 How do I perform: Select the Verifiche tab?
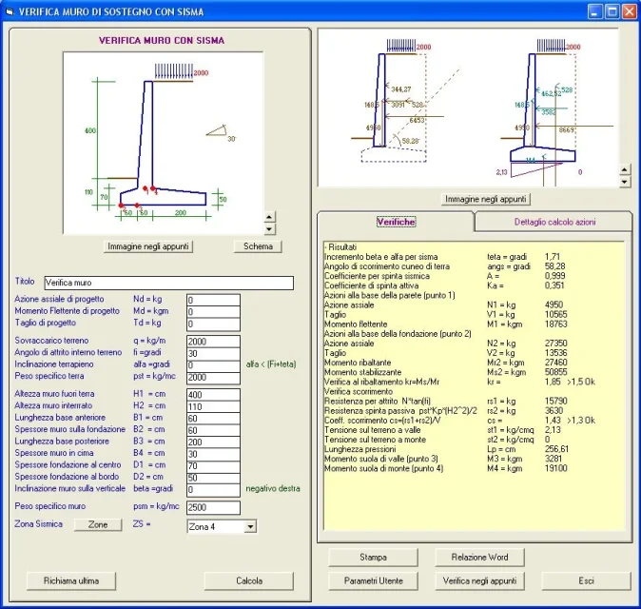(x=396, y=222)
